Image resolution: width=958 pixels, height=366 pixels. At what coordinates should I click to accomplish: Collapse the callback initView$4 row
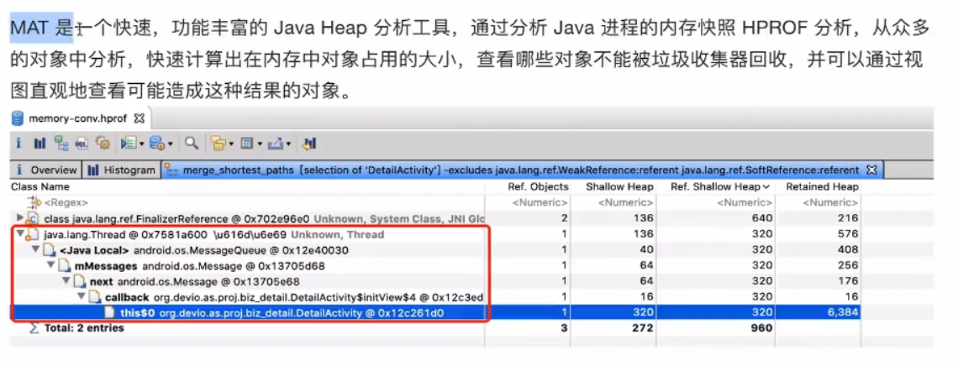click(82, 297)
